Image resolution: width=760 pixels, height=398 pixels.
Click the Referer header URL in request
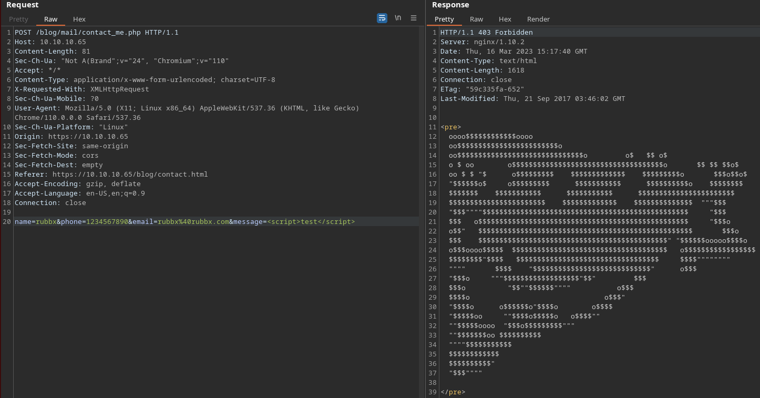click(130, 175)
